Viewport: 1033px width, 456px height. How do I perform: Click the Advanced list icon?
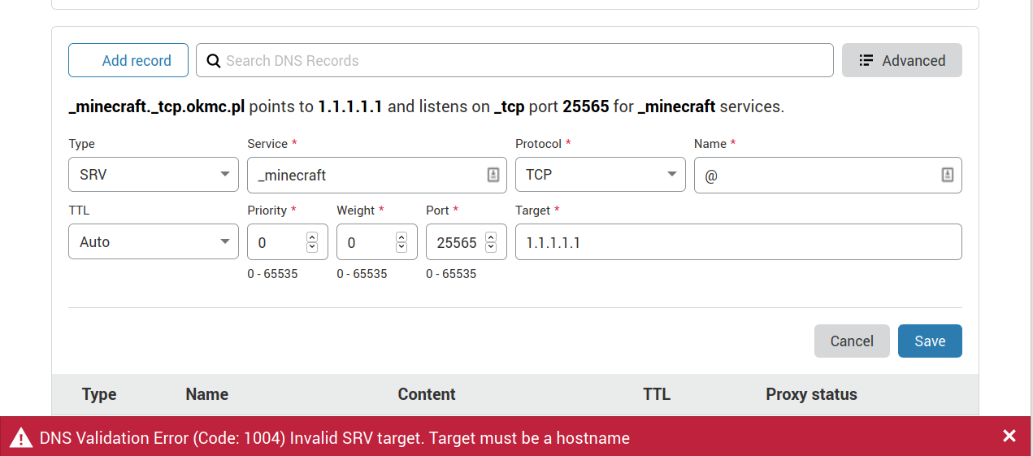(x=866, y=61)
